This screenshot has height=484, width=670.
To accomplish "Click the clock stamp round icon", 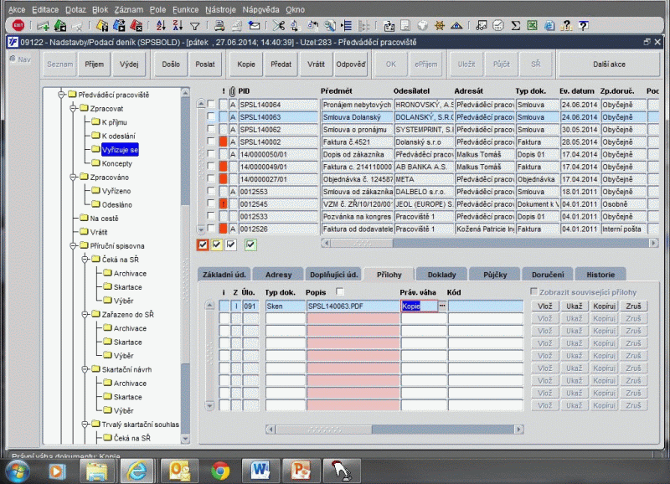I will tap(498, 26).
